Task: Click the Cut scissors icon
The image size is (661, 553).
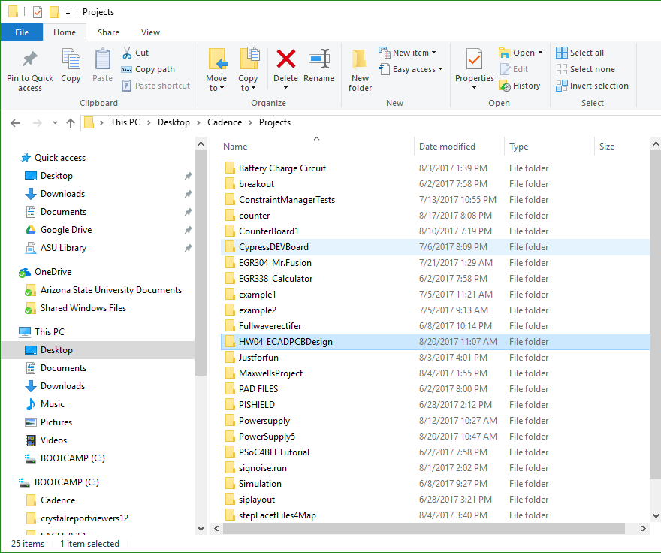Action: tap(127, 53)
